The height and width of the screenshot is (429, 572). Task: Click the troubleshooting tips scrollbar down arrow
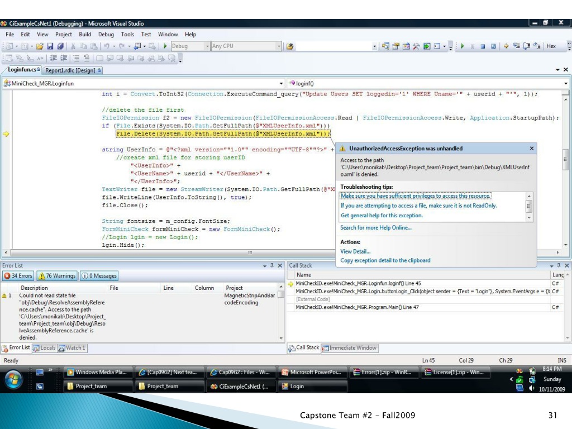[x=529, y=218]
